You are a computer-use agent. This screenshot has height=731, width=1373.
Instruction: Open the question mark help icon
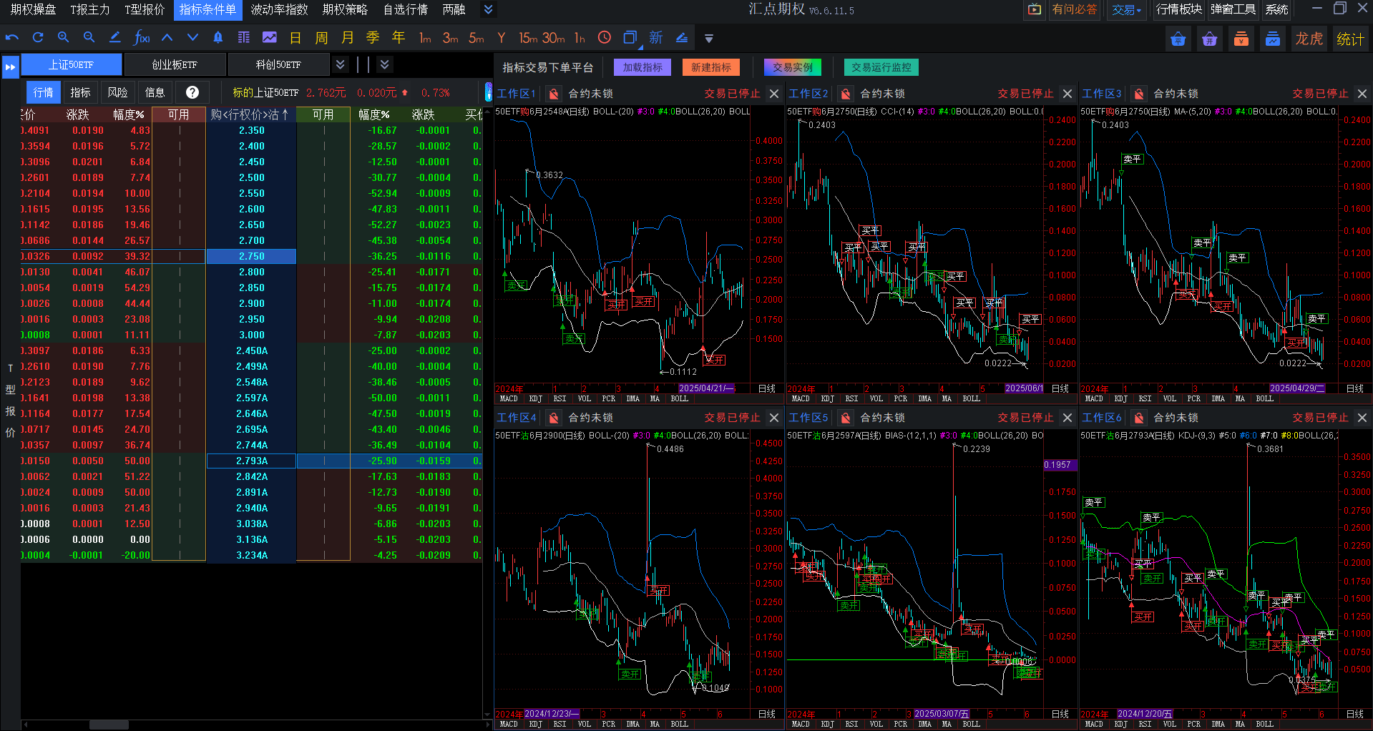tap(192, 92)
